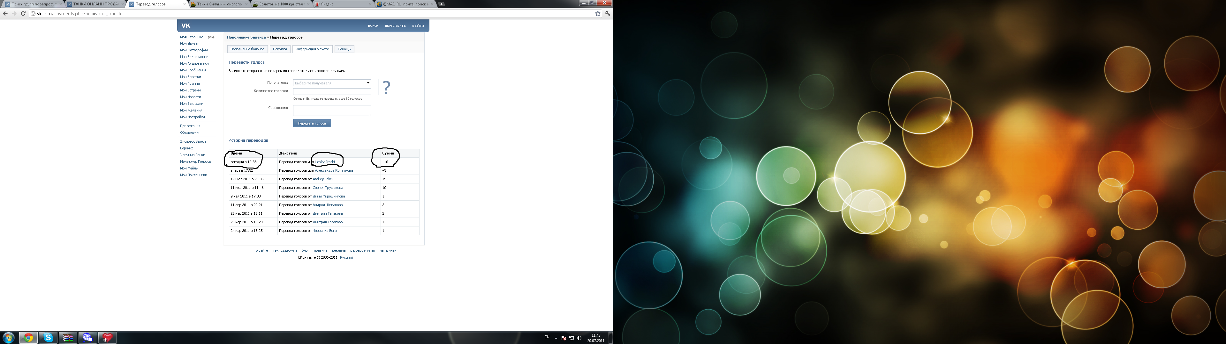Click 'ред.' edit link in sidebar
The height and width of the screenshot is (344, 1226).
(x=211, y=37)
